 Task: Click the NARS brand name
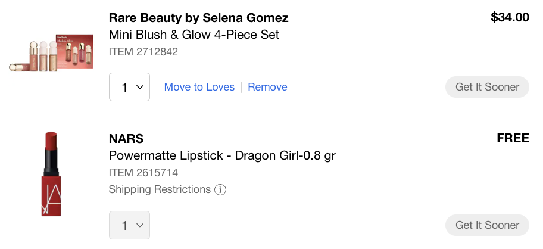point(126,139)
